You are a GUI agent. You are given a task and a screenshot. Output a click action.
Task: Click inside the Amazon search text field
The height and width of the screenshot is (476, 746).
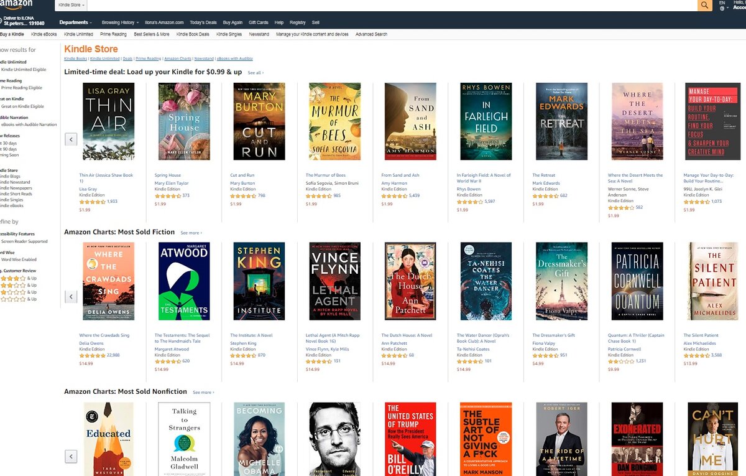point(392,5)
